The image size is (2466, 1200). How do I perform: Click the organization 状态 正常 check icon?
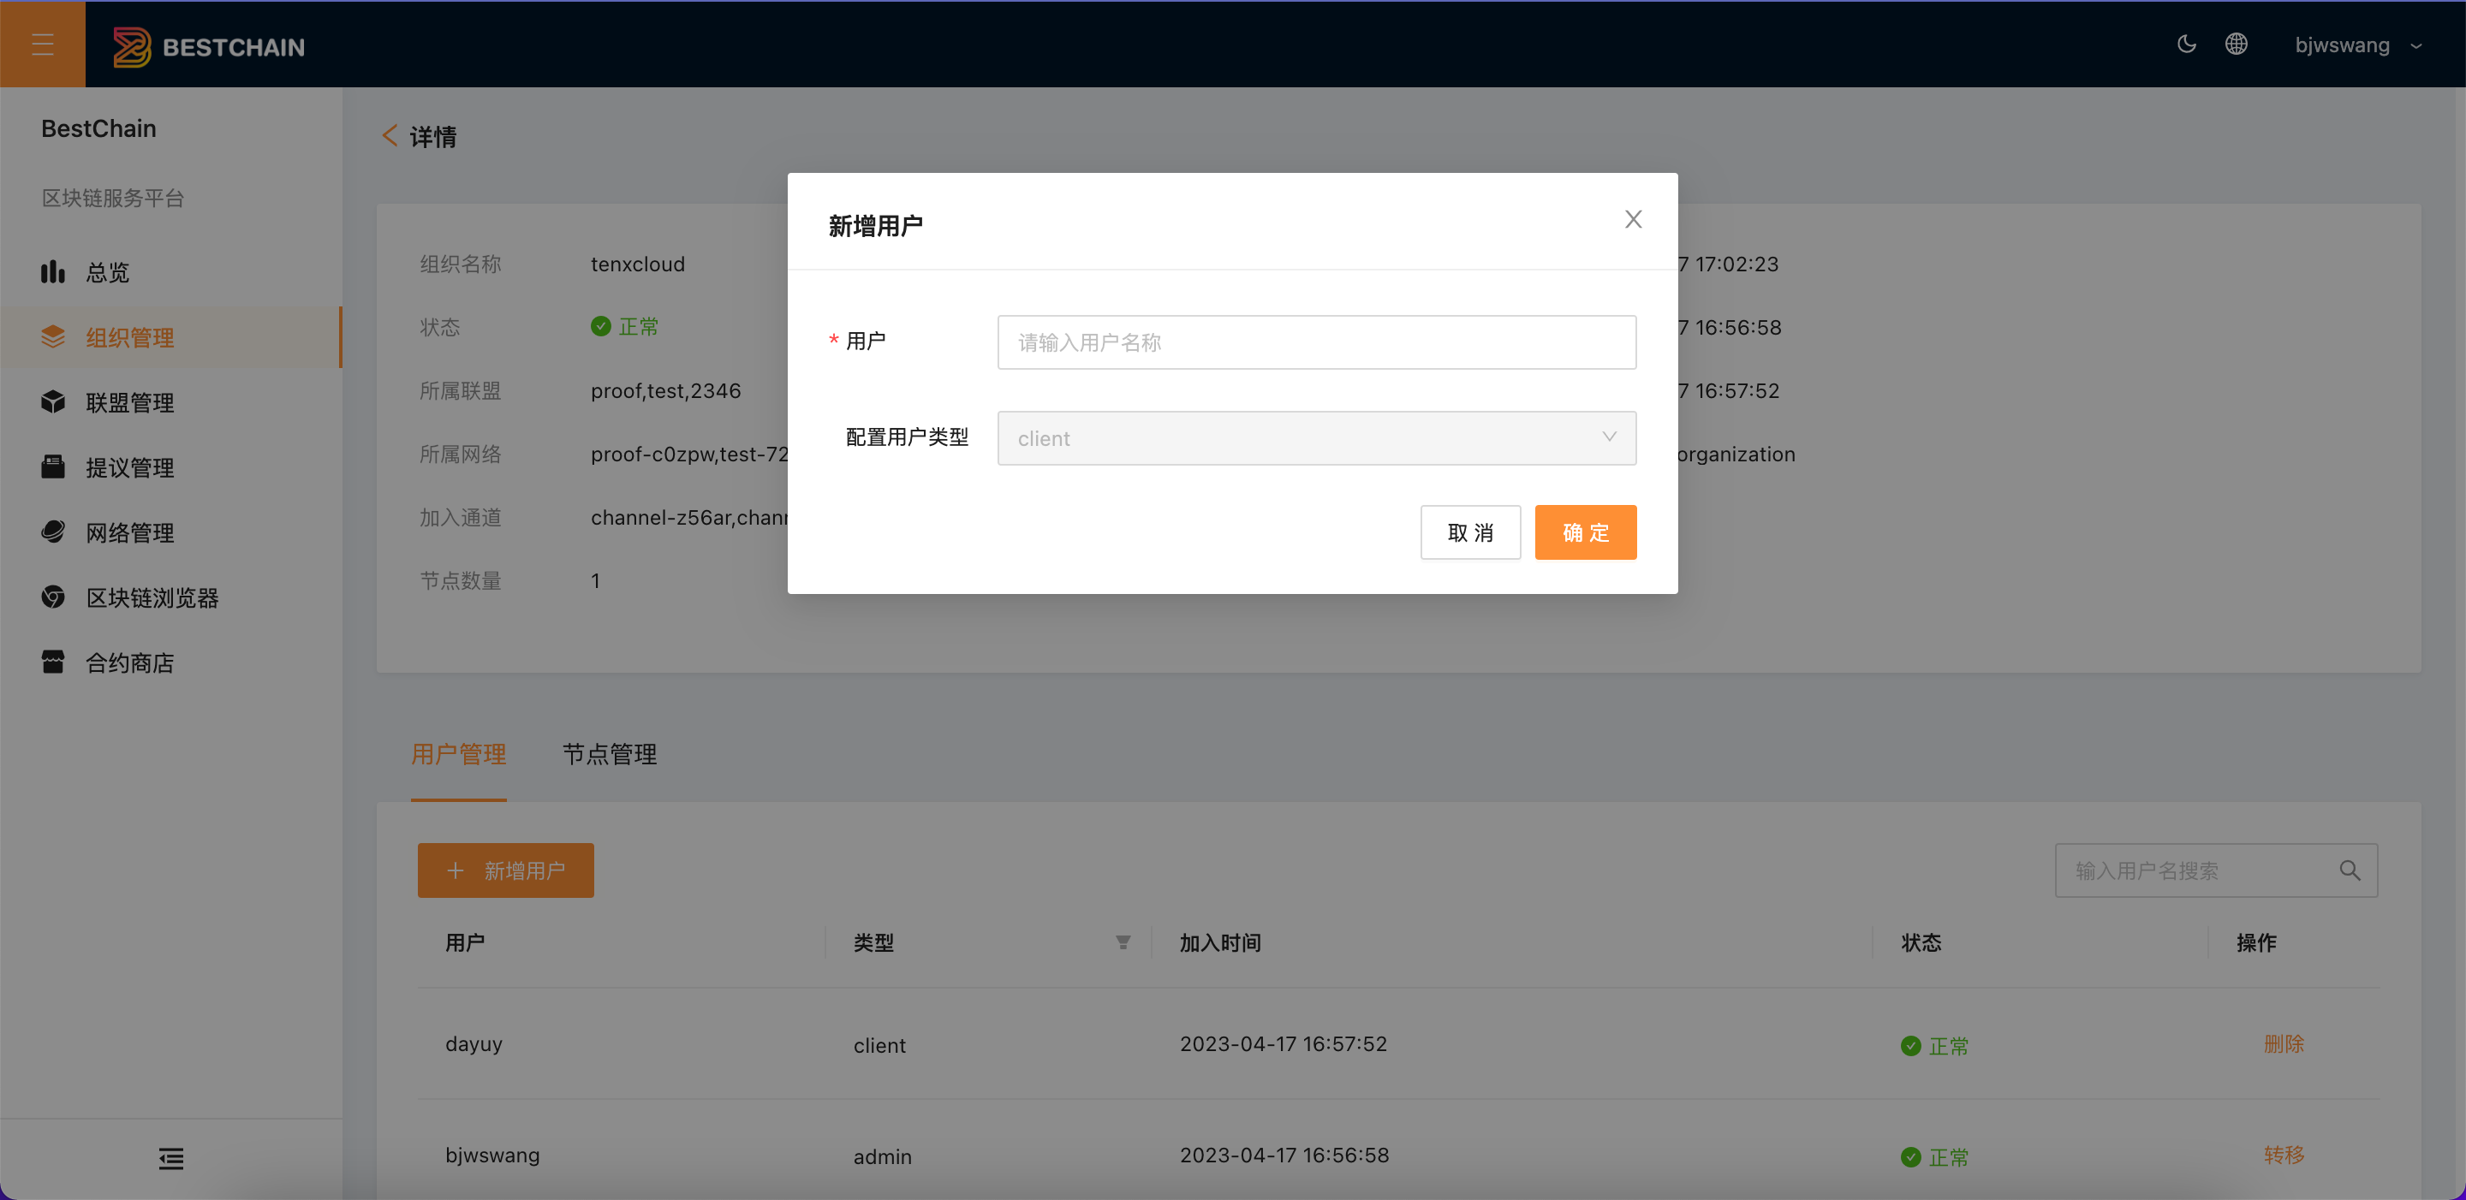[x=600, y=326]
